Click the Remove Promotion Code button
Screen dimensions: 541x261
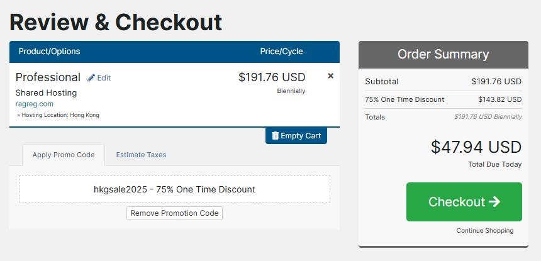coord(174,213)
